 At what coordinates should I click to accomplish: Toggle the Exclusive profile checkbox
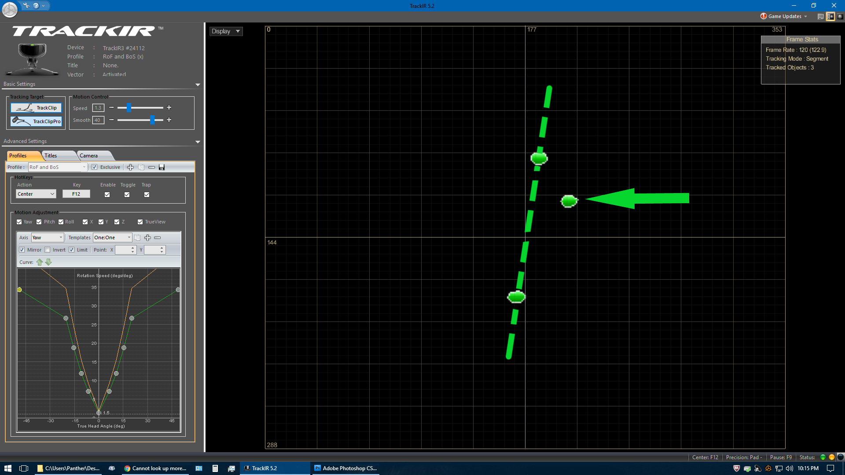point(95,167)
